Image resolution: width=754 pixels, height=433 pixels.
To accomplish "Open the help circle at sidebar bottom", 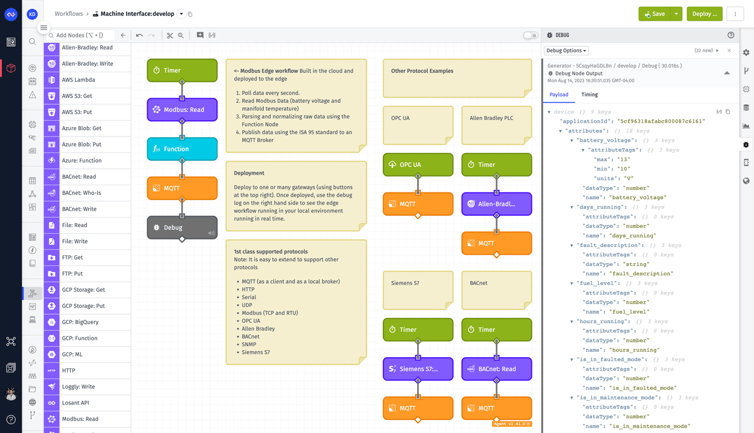I will click(11, 419).
